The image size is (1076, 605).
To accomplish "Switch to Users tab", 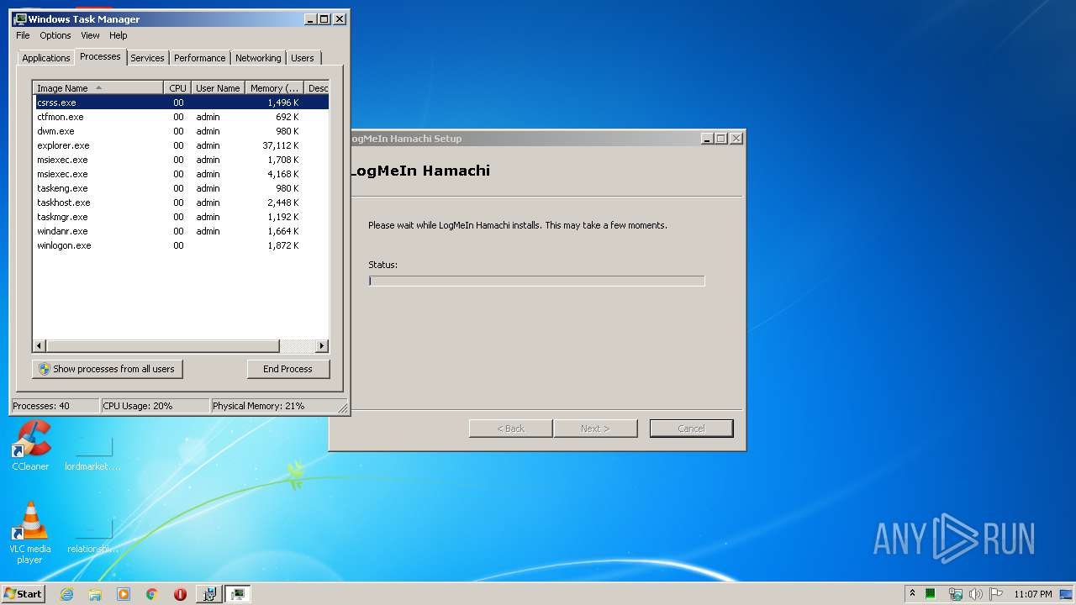I will [x=303, y=58].
